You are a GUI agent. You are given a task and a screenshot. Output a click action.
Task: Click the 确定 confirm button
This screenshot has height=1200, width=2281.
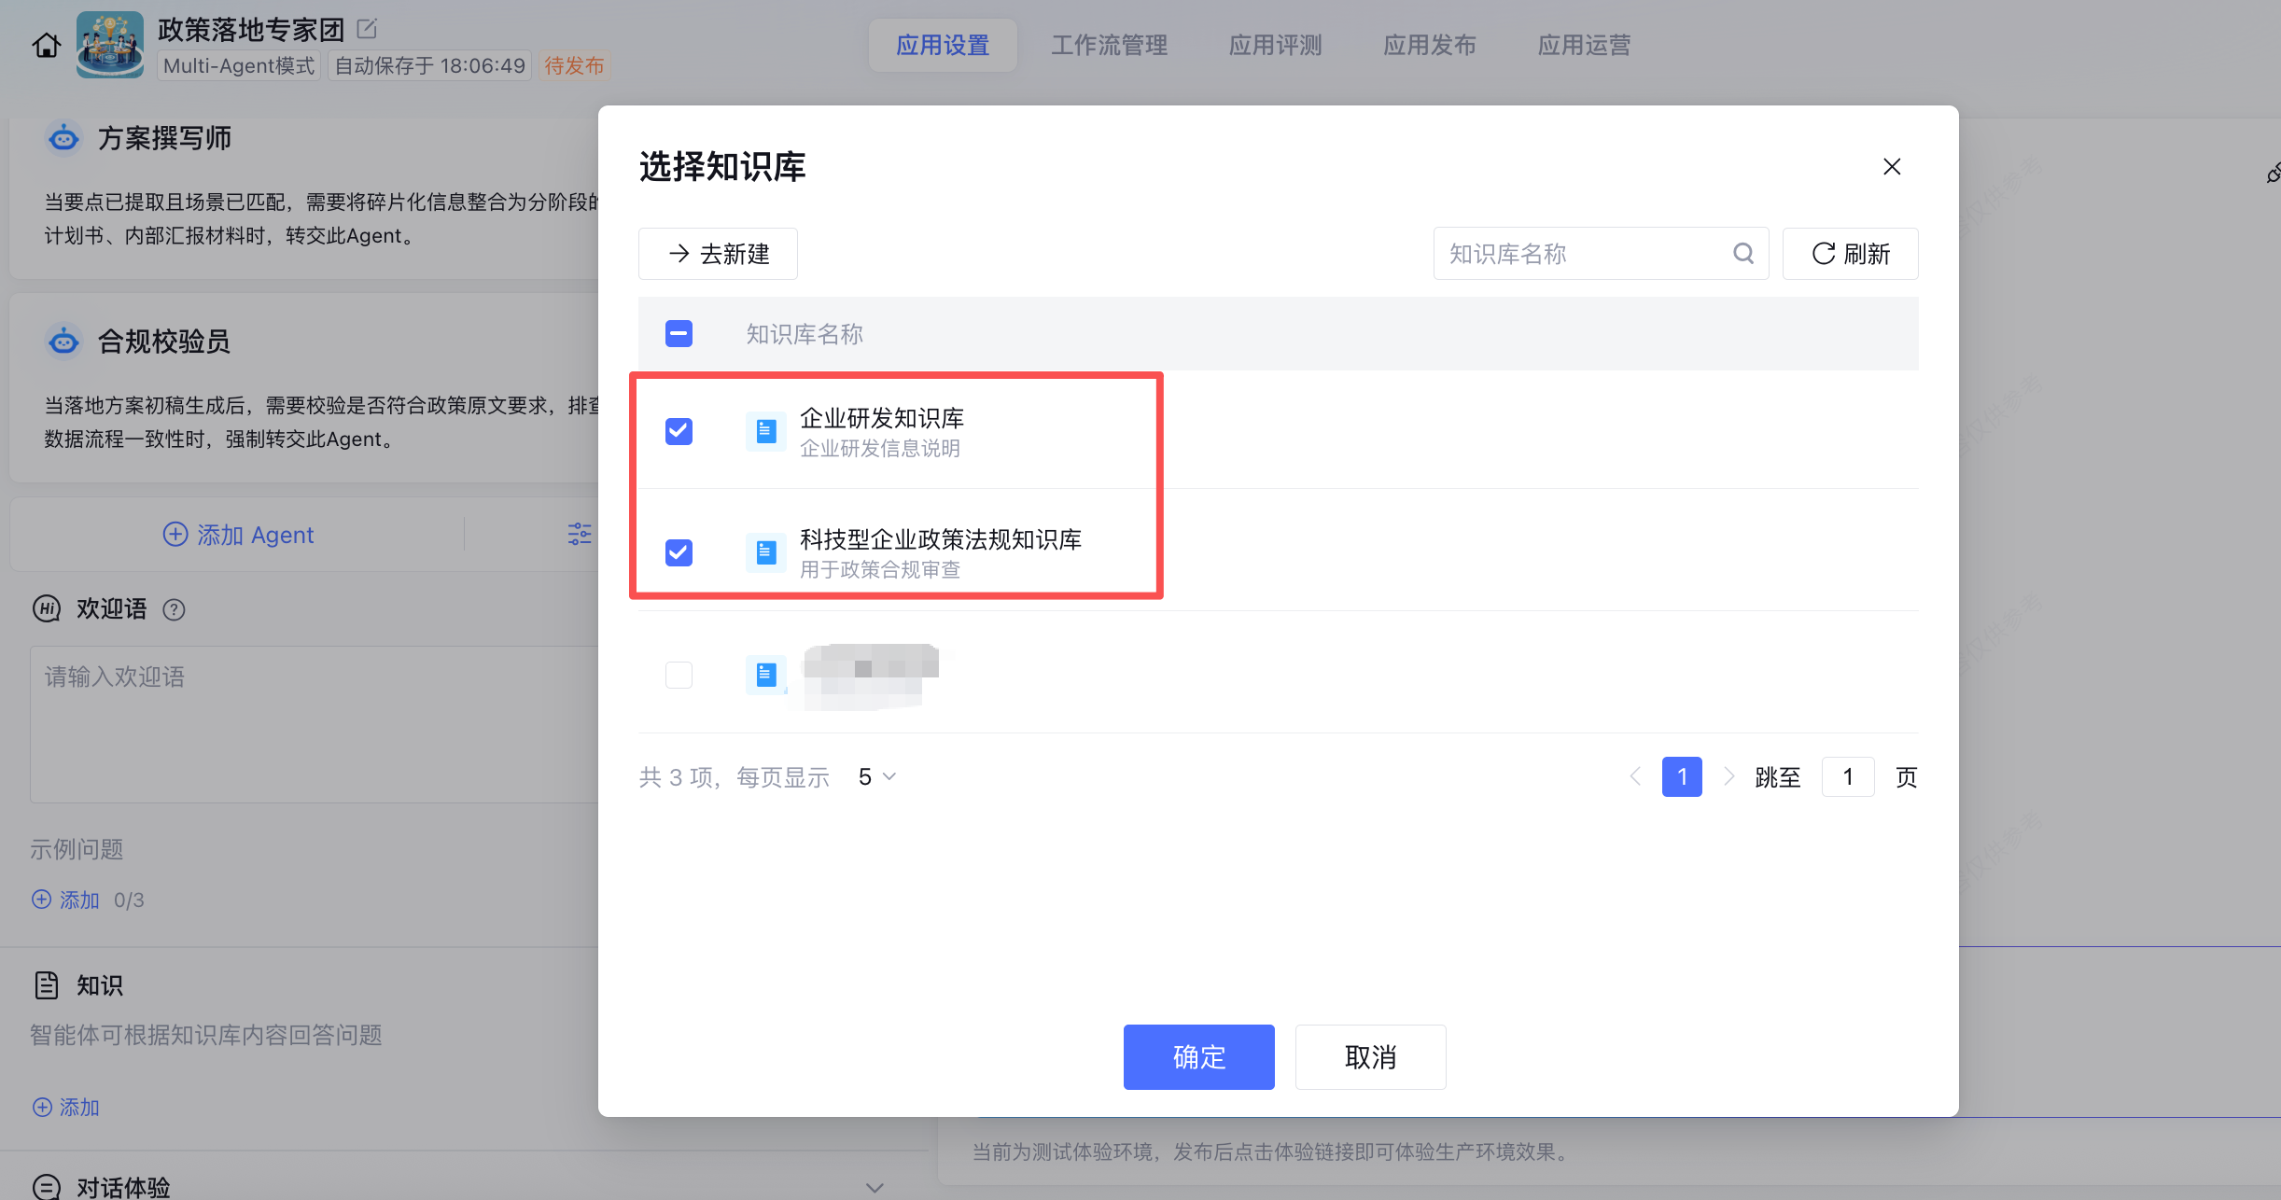(1198, 1057)
